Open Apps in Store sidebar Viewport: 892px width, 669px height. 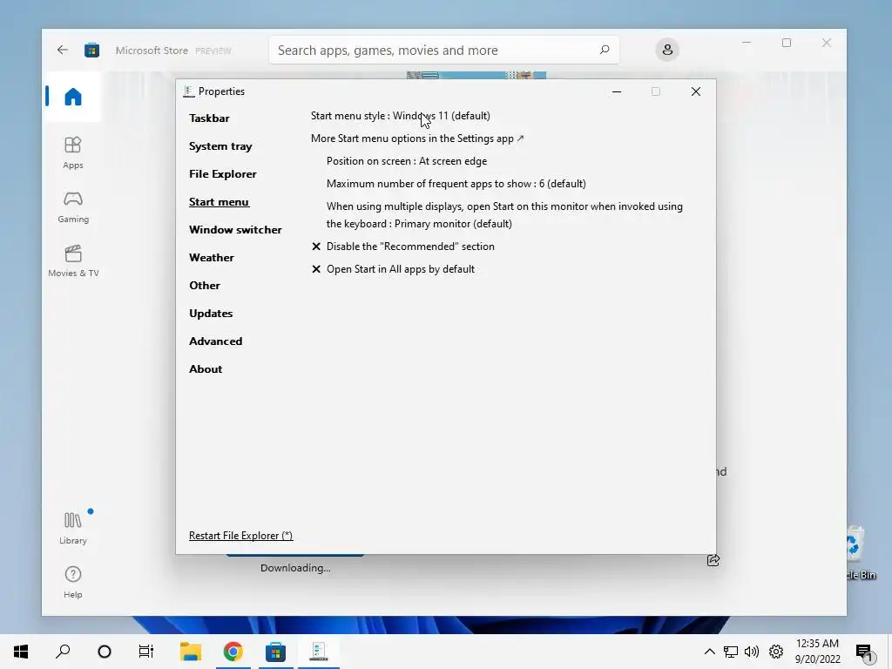tap(73, 152)
